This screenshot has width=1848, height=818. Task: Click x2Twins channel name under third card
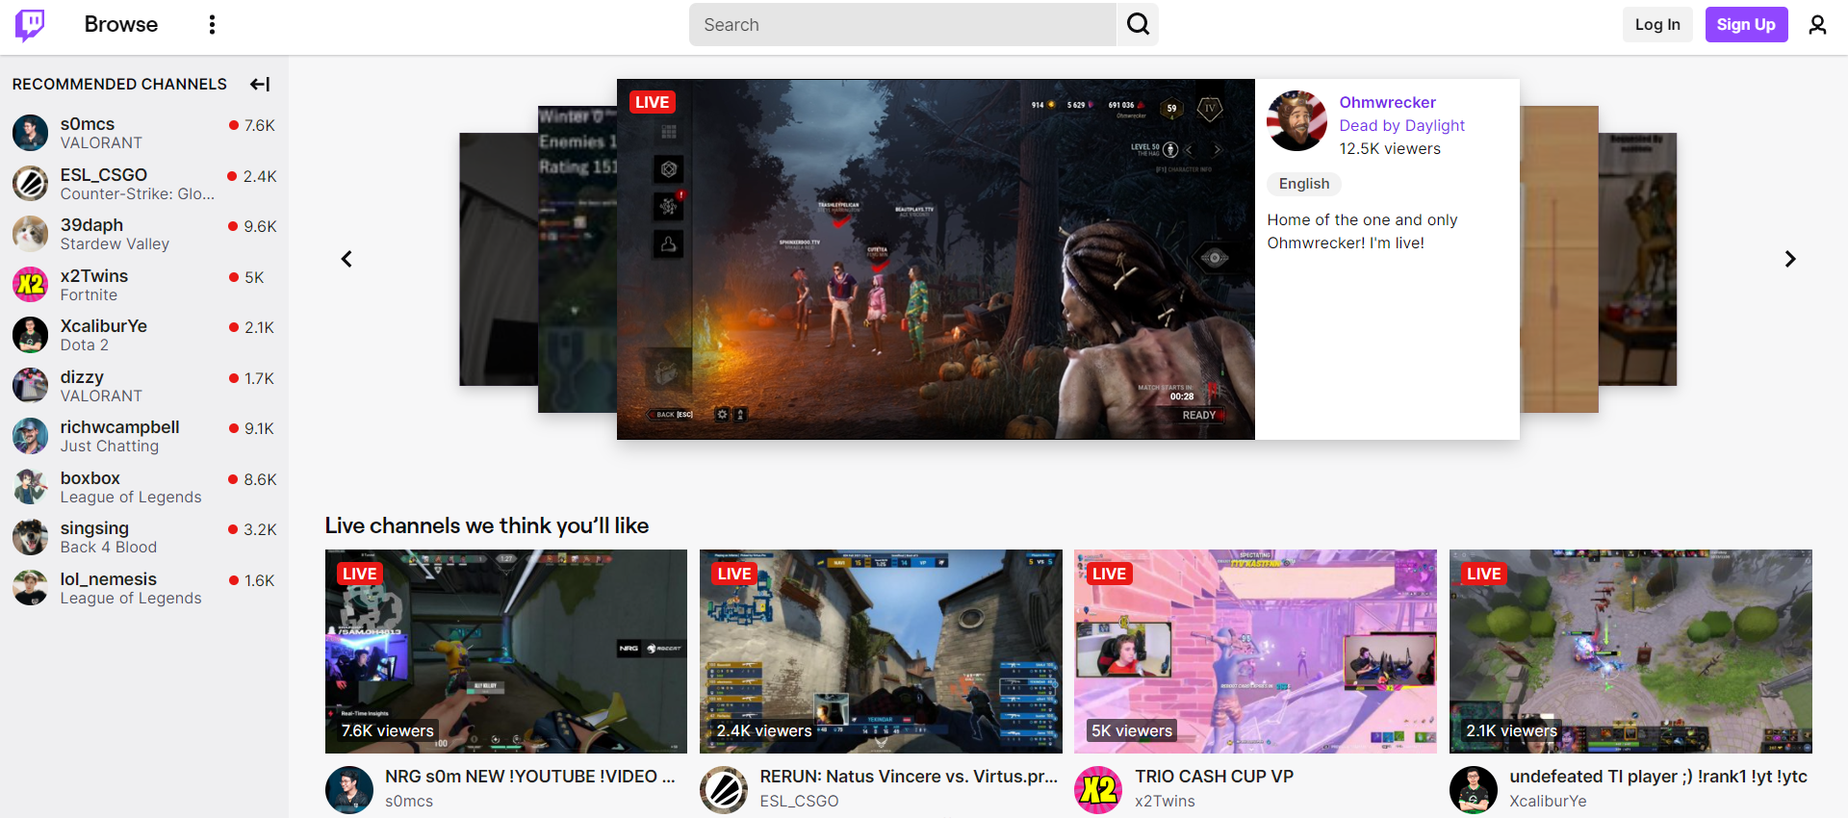tap(1165, 801)
